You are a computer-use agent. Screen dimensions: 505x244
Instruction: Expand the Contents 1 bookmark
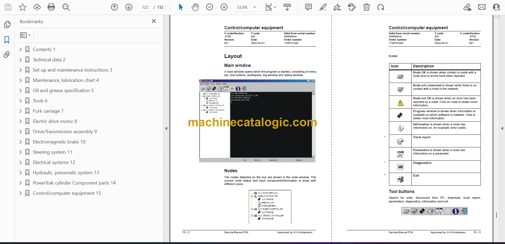pos(21,49)
